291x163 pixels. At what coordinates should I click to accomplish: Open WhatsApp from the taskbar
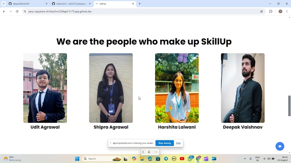(x=190, y=159)
